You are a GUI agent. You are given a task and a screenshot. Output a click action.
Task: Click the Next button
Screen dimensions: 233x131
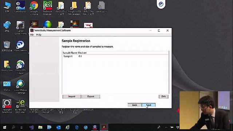tap(149, 105)
